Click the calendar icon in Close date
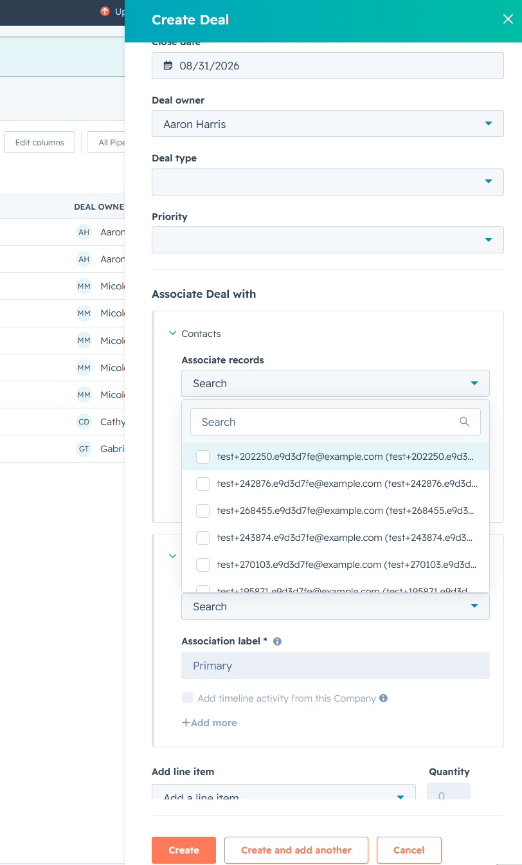This screenshot has height=865, width=522. click(x=168, y=66)
